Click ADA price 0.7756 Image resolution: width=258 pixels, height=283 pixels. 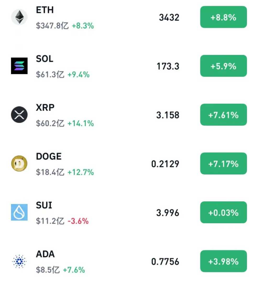tap(165, 262)
